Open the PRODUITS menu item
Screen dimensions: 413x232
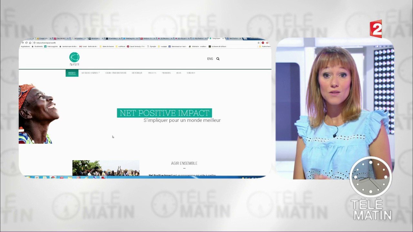[166, 73]
